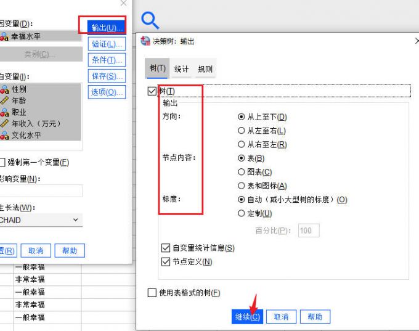Screen dimensions: 419x331
Task: Select 从上至下(D) orientation
Action: point(241,117)
